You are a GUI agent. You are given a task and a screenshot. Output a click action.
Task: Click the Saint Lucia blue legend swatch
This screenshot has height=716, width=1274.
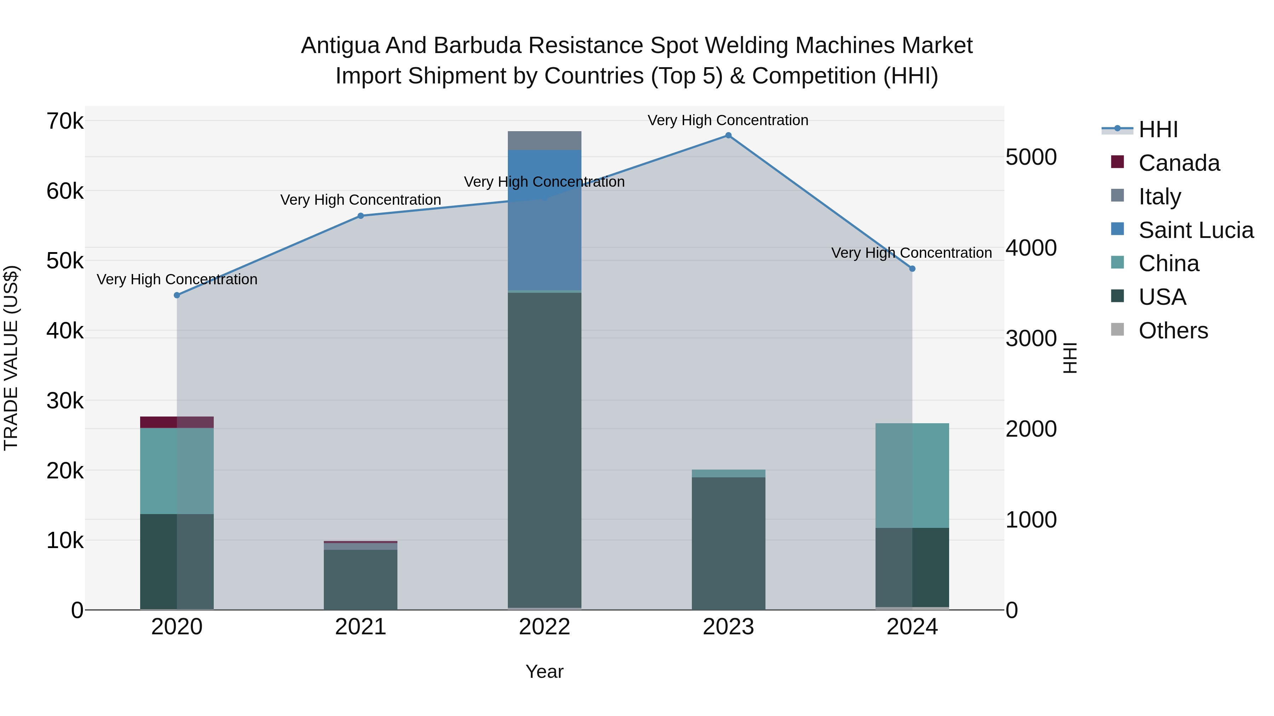[x=1117, y=229]
